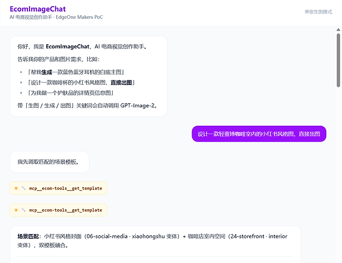
Task: Click the wrench icon in the first get_template call
Action: pyautogui.click(x=24, y=188)
